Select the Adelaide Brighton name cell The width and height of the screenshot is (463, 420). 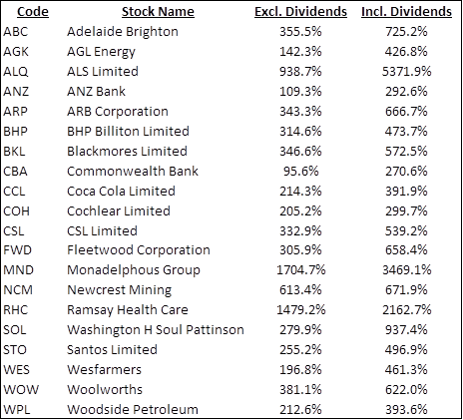123,32
